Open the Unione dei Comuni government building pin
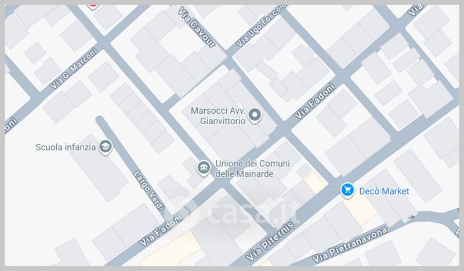The width and height of the screenshot is (464, 271). click(204, 168)
